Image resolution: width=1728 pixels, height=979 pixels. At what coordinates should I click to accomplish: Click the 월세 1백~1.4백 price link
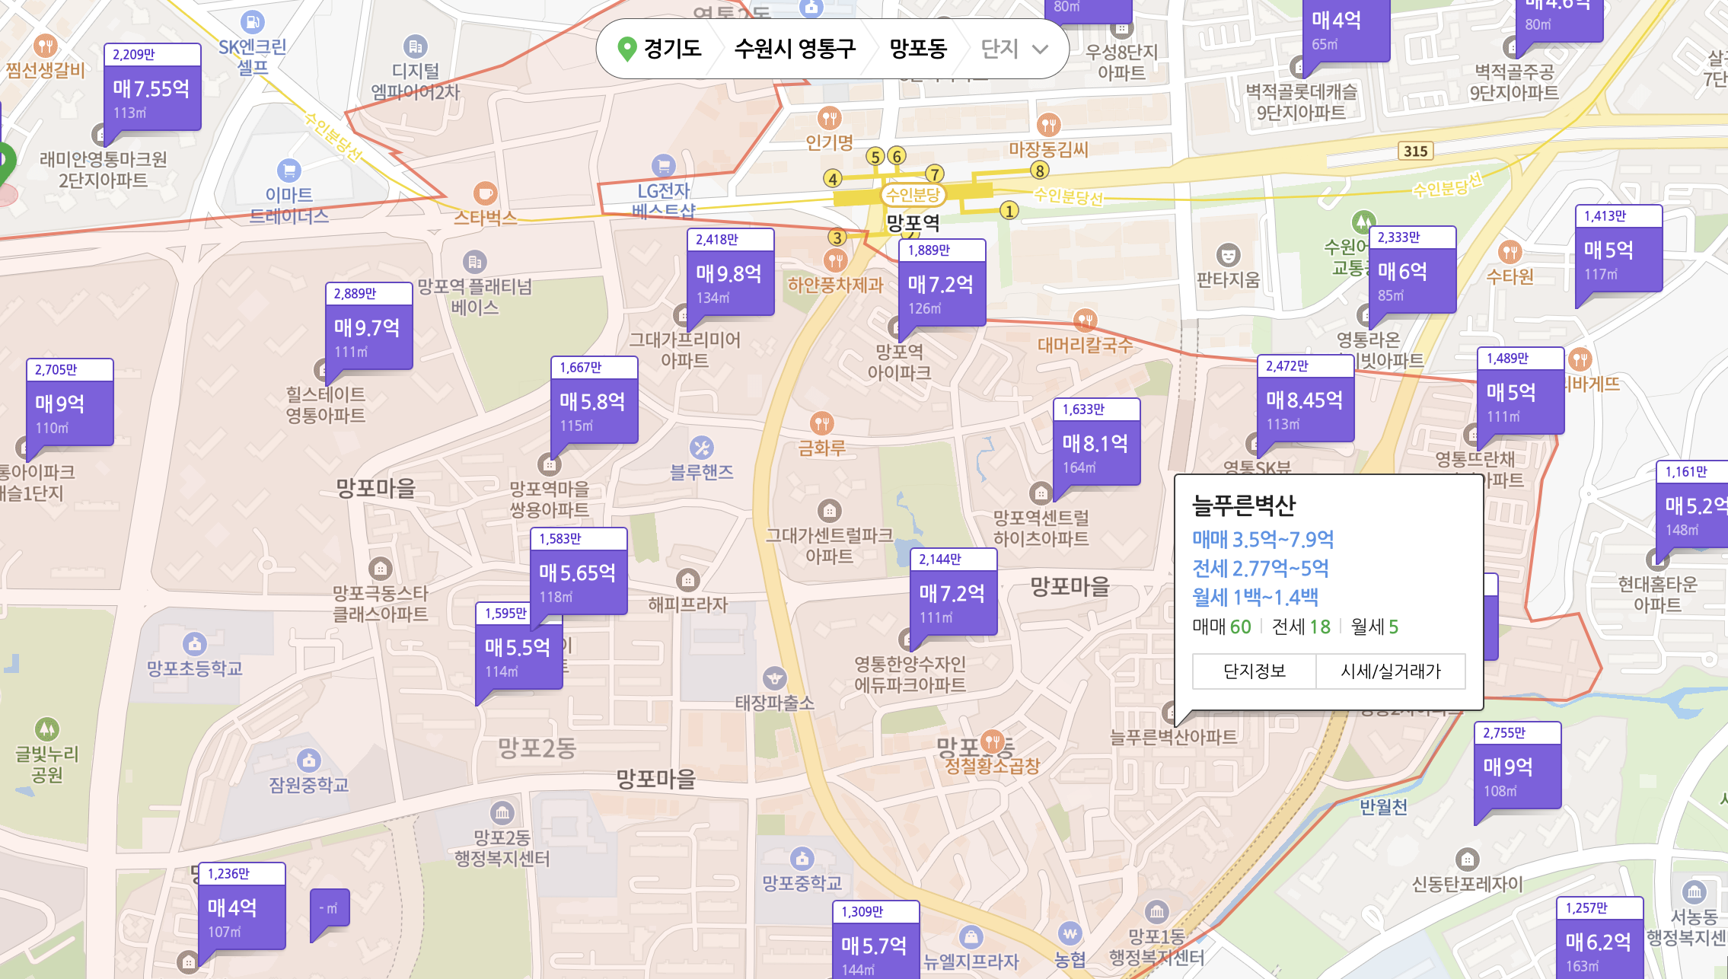click(1255, 598)
